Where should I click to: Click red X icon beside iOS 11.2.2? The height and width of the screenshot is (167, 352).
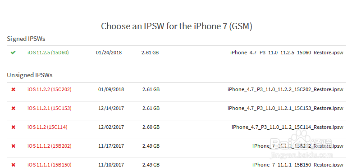[14, 89]
